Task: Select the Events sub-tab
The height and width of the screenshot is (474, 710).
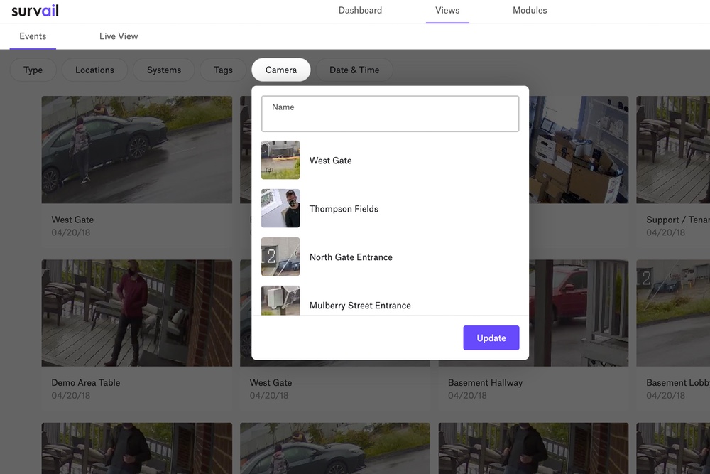Action: coord(33,36)
